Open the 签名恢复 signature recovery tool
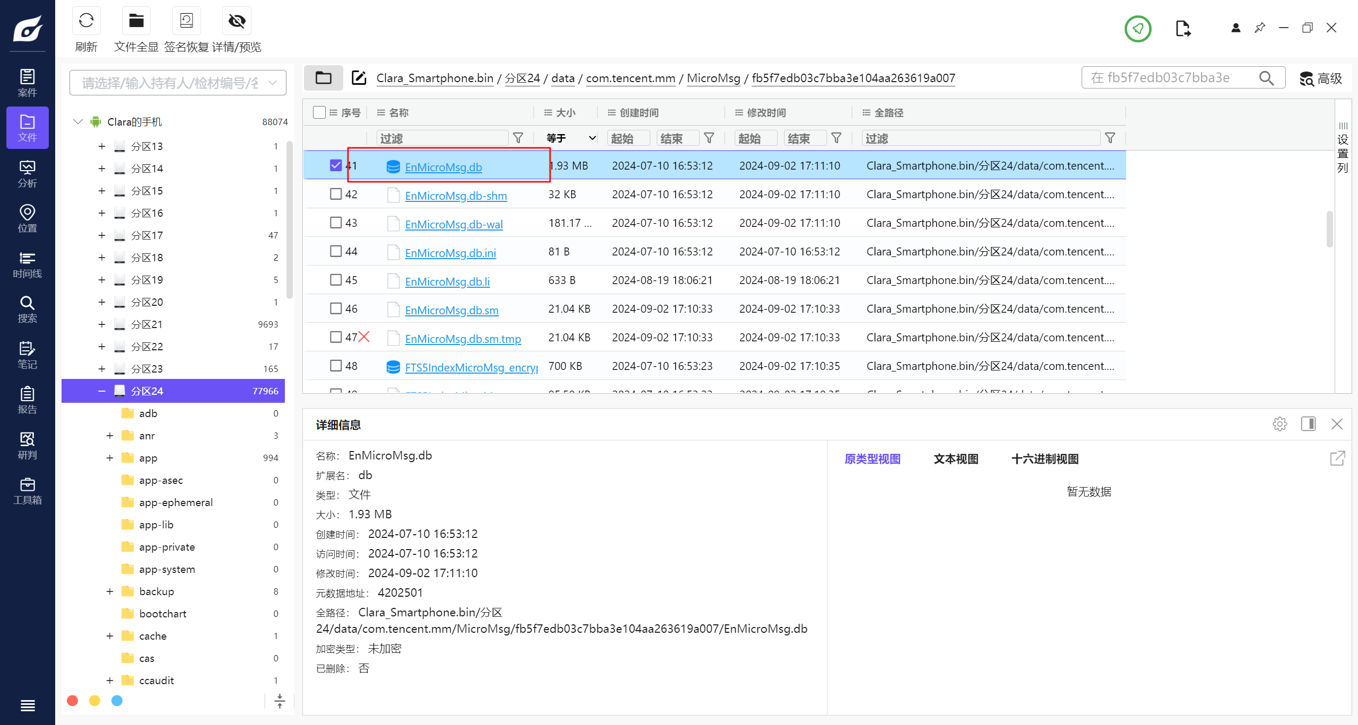This screenshot has height=725, width=1358. tap(186, 21)
